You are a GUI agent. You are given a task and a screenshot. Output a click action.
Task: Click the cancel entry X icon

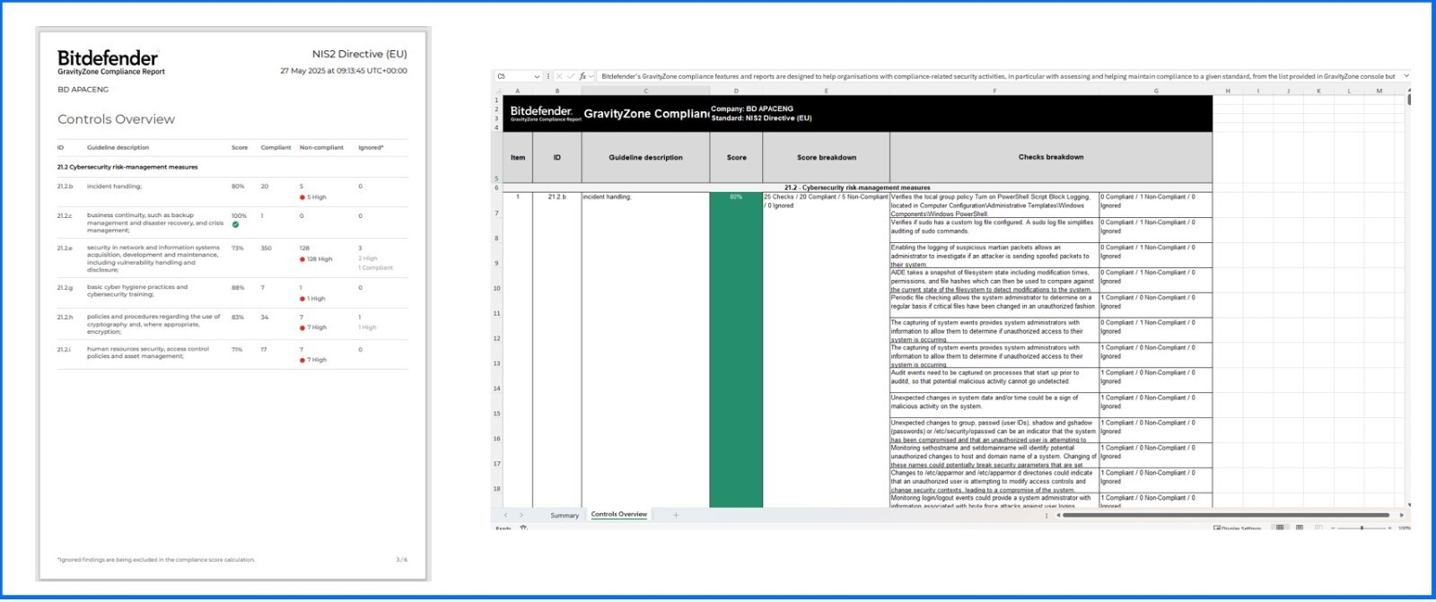tap(559, 76)
